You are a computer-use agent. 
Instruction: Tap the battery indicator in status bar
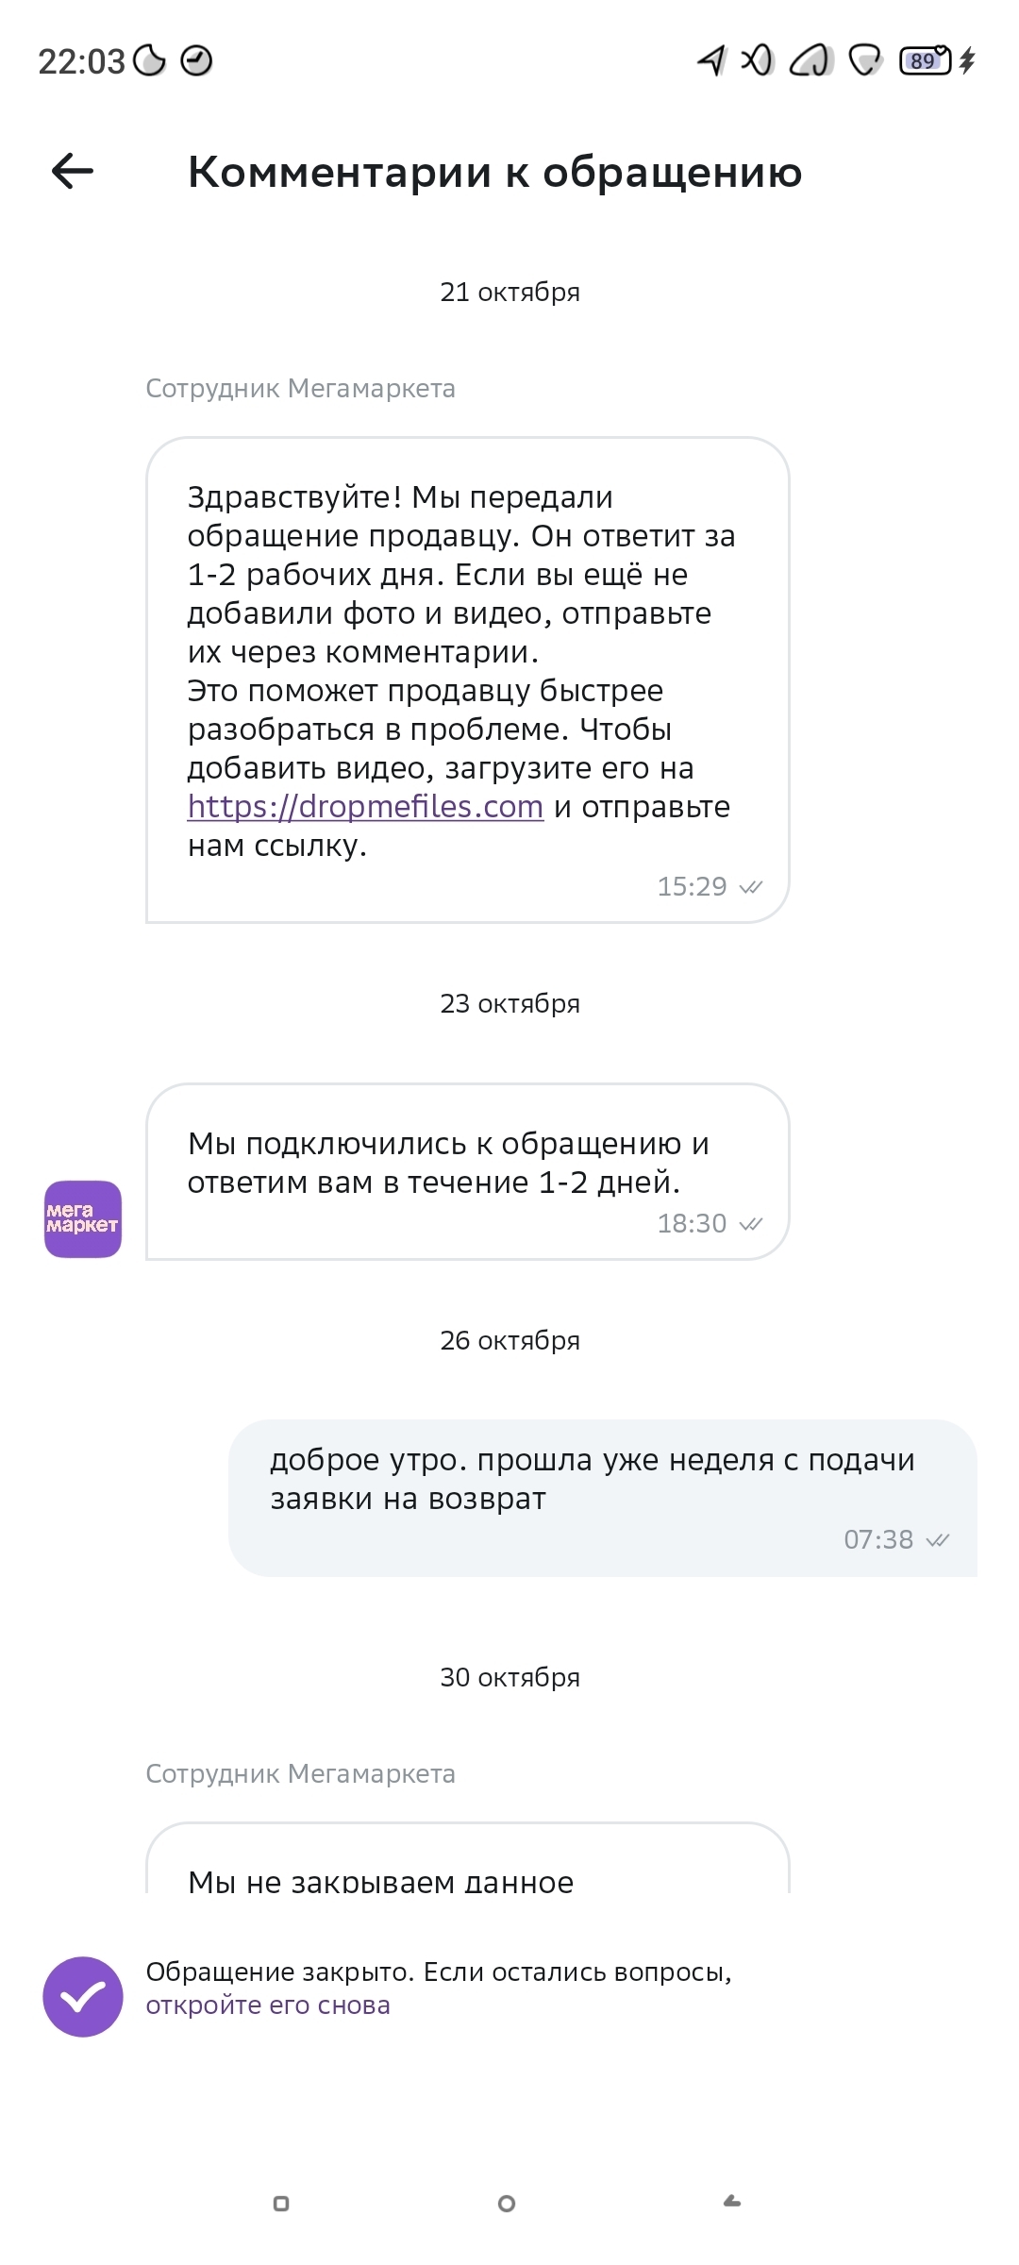click(925, 61)
